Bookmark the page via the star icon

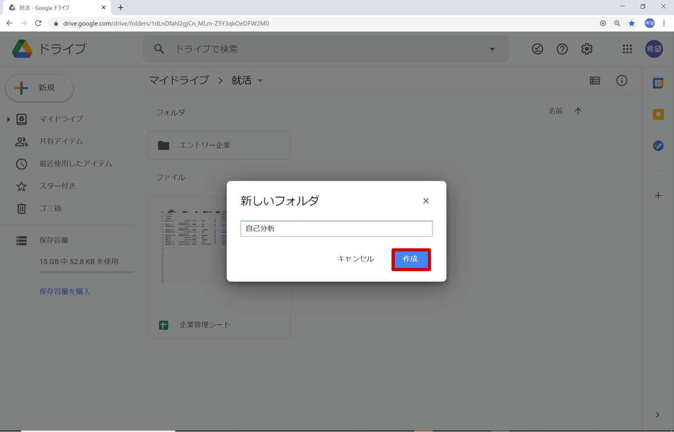click(x=632, y=23)
